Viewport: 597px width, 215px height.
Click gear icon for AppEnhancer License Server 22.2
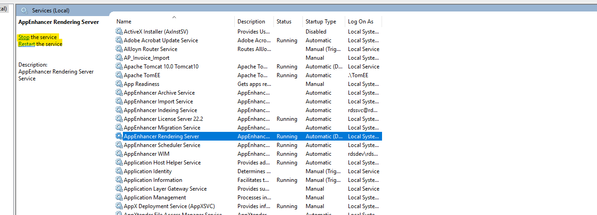pyautogui.click(x=119, y=119)
